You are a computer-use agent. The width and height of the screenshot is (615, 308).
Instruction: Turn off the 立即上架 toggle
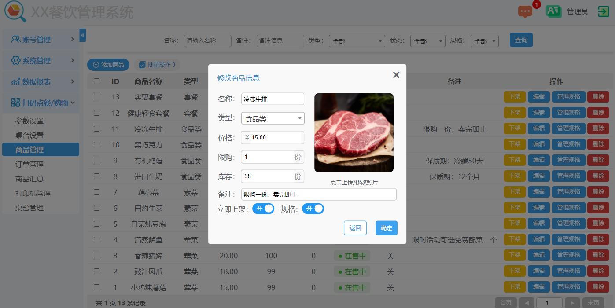pyautogui.click(x=263, y=209)
